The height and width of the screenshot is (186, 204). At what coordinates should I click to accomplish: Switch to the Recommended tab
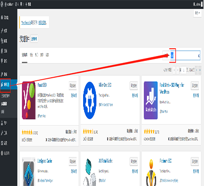tap(42, 55)
